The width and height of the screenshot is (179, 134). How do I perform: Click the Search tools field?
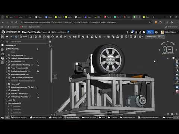[155, 36]
